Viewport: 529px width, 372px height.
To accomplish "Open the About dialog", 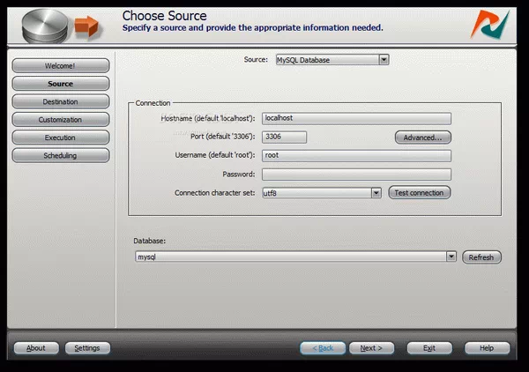I will point(36,347).
